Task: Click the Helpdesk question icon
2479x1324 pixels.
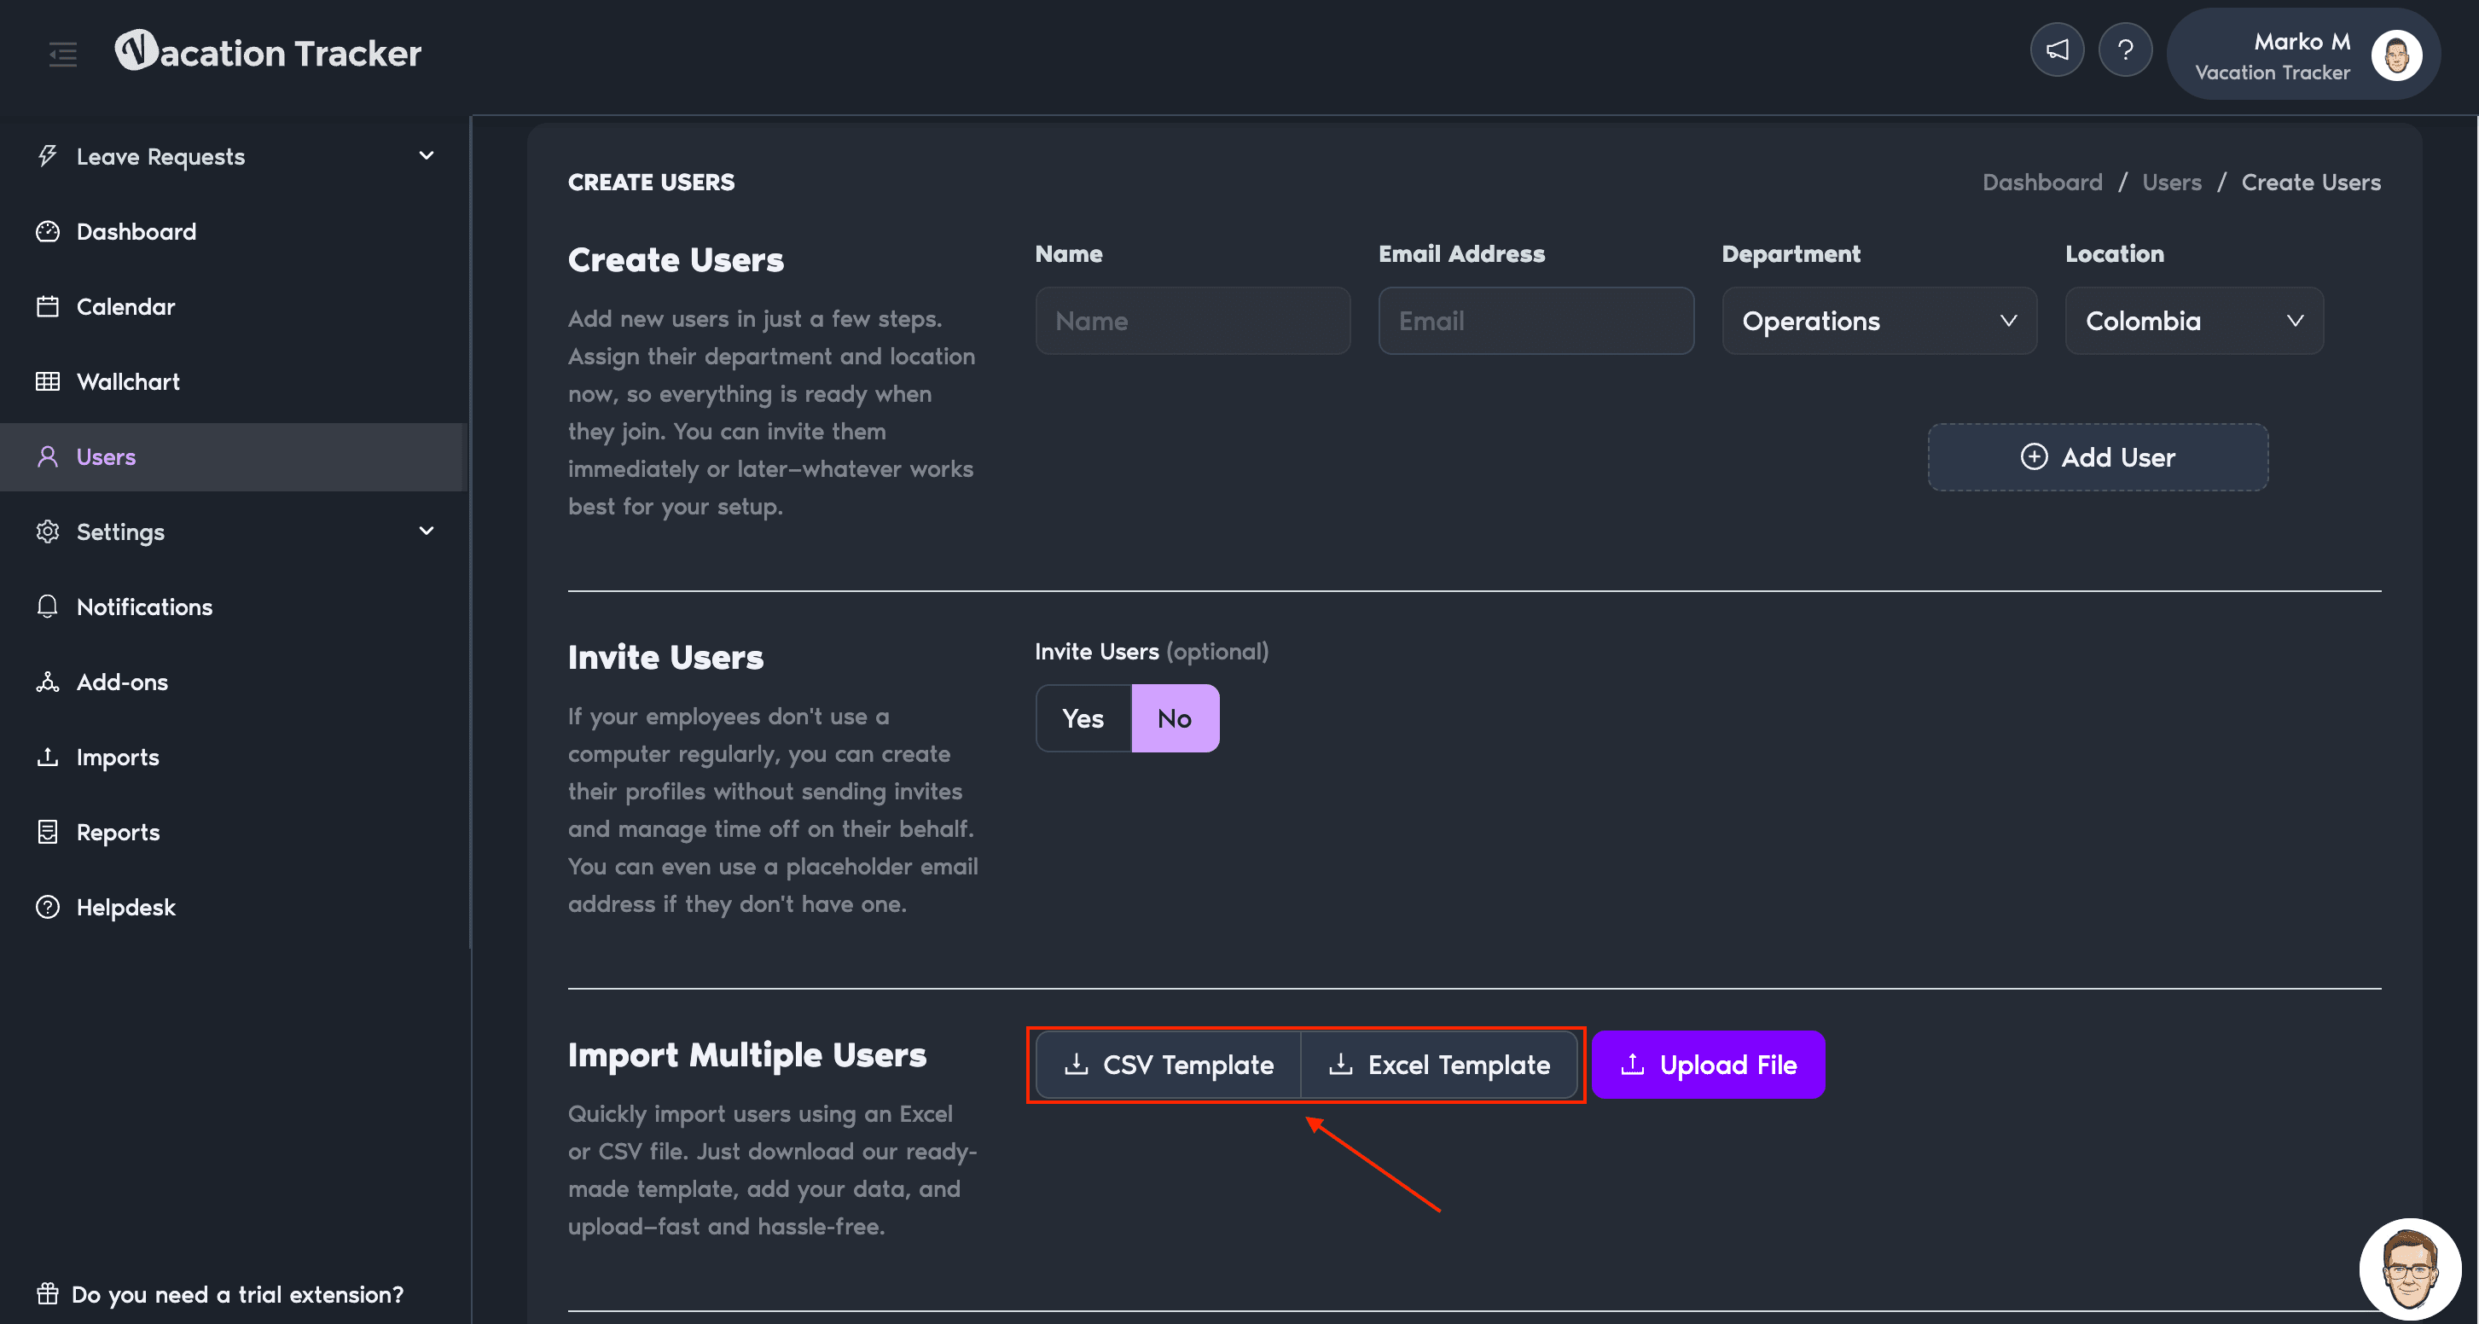Action: [x=47, y=906]
